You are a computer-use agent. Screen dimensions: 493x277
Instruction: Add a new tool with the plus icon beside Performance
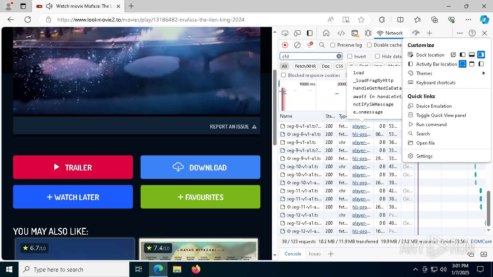tap(429, 33)
